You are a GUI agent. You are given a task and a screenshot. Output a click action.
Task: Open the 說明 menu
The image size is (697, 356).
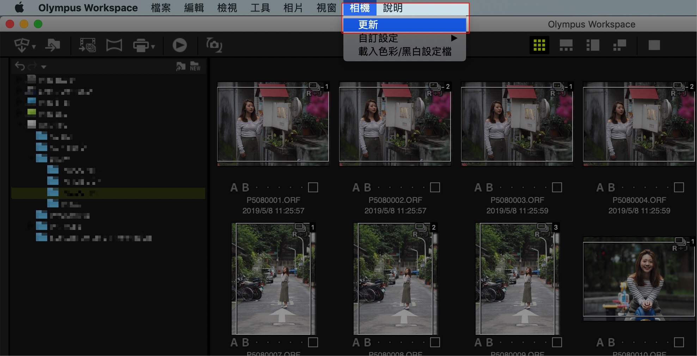(x=392, y=8)
